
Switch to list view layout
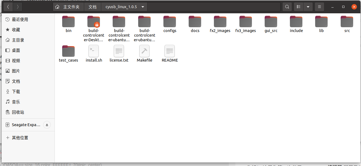[x=299, y=7]
